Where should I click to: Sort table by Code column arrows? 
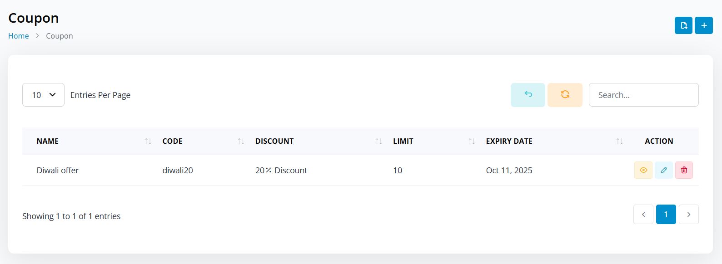(x=241, y=142)
